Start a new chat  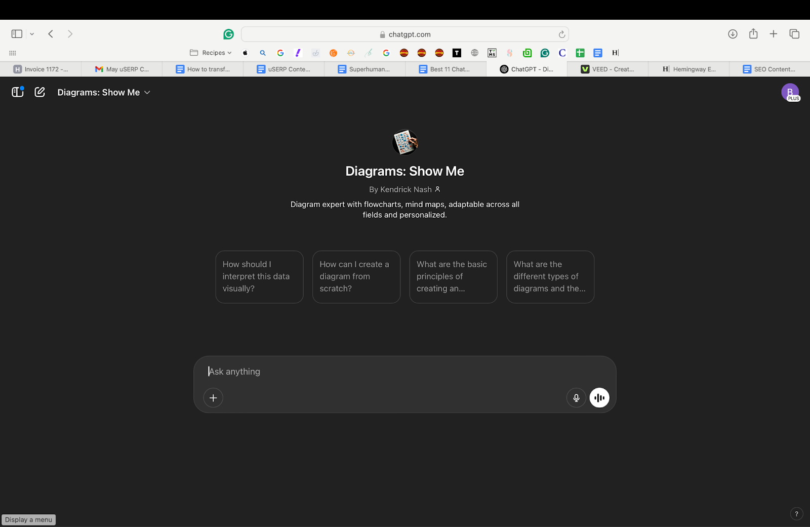click(x=40, y=92)
